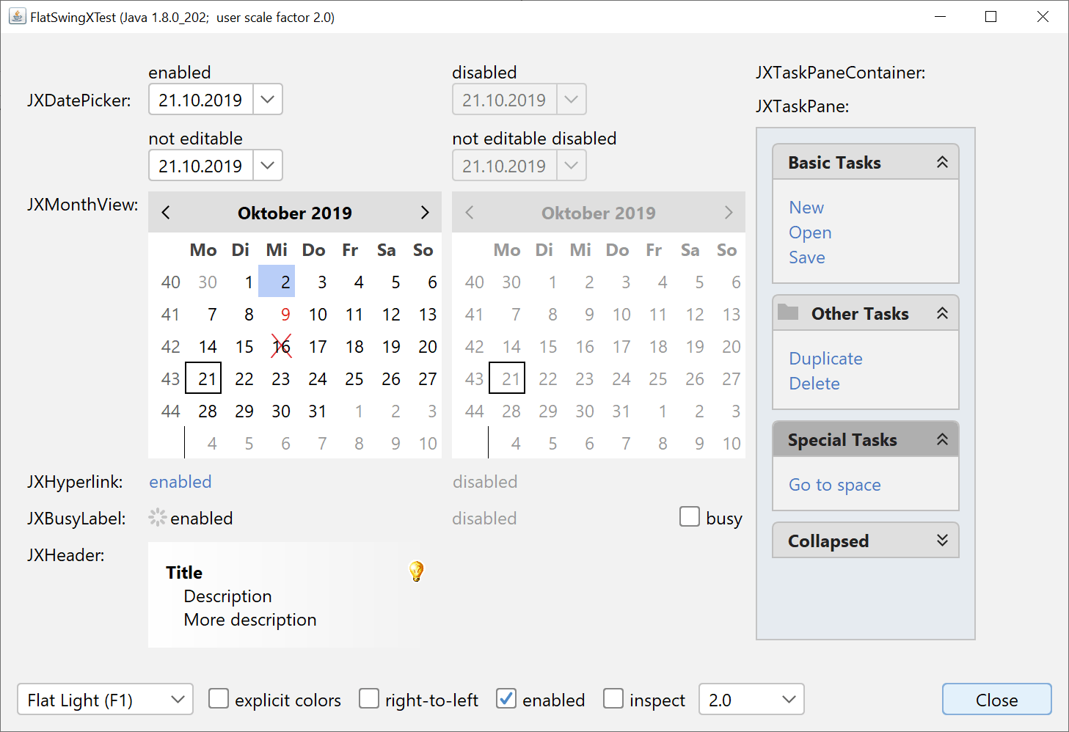
Task: Open the enabled date picker dropdown
Action: [268, 100]
